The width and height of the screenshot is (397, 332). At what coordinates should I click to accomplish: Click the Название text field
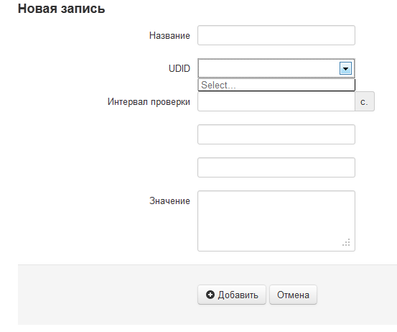pyautogui.click(x=276, y=35)
